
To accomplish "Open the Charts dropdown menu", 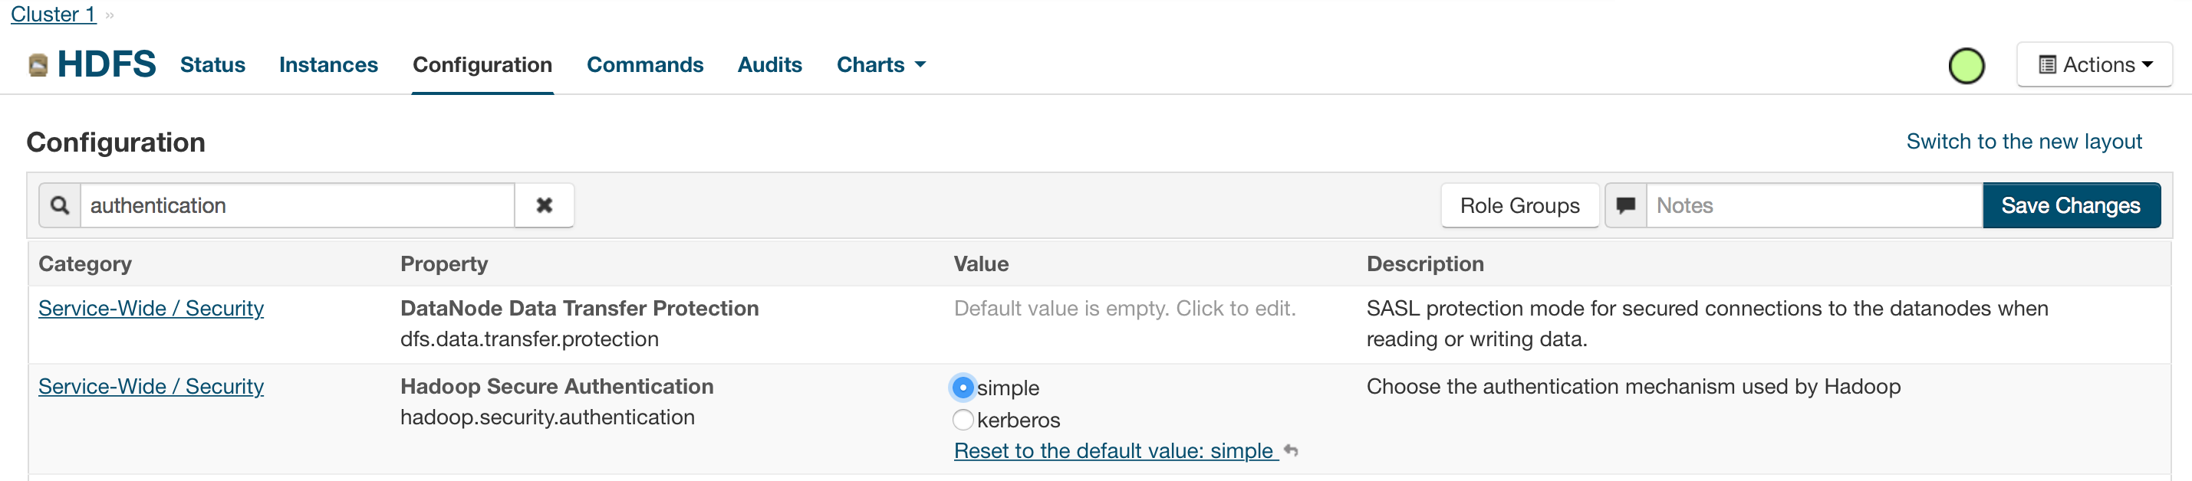I will (x=880, y=64).
